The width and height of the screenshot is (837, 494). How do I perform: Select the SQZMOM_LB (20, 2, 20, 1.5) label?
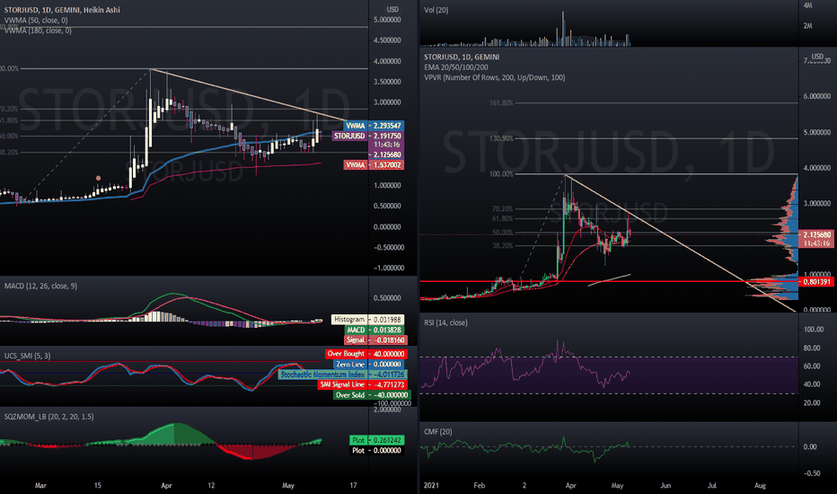49,417
